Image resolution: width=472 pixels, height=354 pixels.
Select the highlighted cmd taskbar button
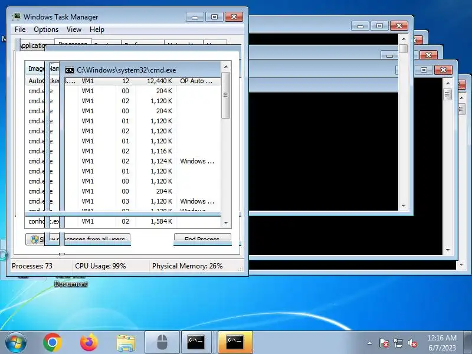pos(235,343)
